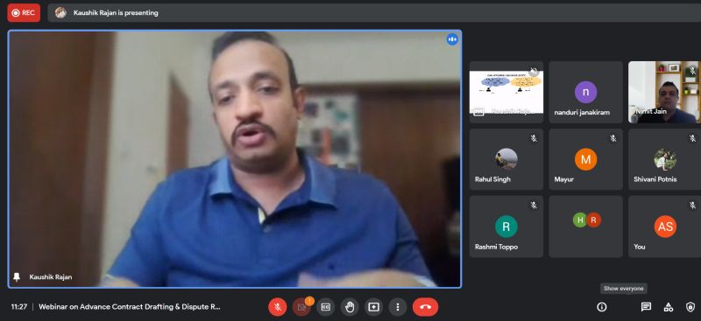Click the pin icon beside Kaushik Rajan
The image size is (701, 321).
pyautogui.click(x=17, y=276)
